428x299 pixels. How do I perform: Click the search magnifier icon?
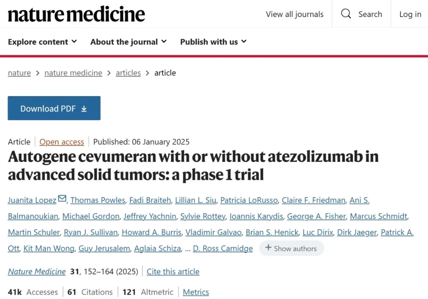346,14
